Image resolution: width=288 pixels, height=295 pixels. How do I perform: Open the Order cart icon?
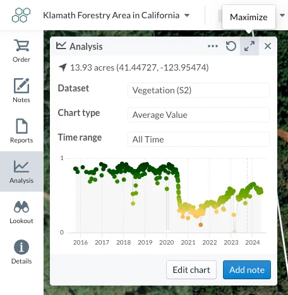21,45
